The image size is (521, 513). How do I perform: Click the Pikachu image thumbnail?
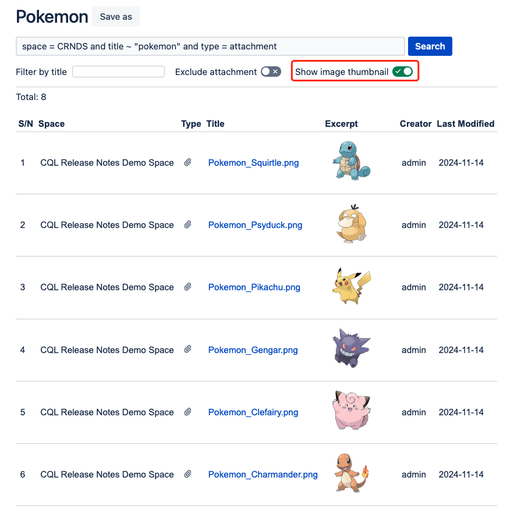point(352,286)
